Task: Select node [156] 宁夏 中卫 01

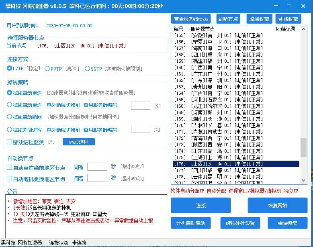Action: [236, 42]
